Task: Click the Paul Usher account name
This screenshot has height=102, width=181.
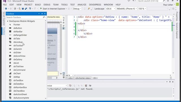Action: pyautogui.click(x=168, y=5)
